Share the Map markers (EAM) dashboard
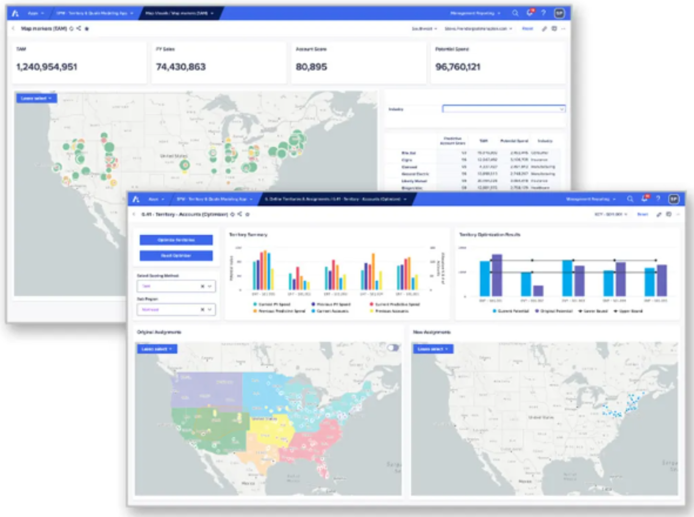The height and width of the screenshot is (517, 694). click(79, 28)
